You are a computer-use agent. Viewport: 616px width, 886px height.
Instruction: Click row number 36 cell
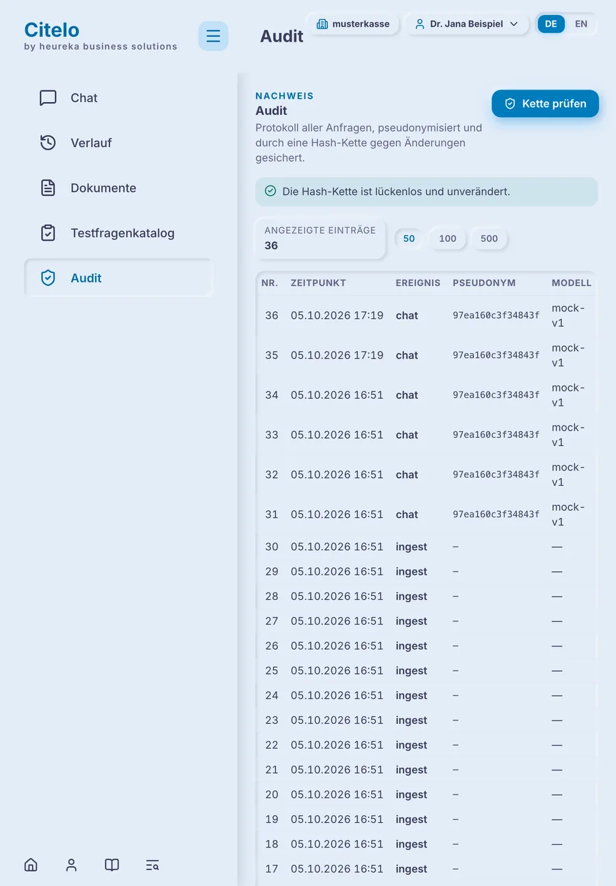pyautogui.click(x=272, y=315)
